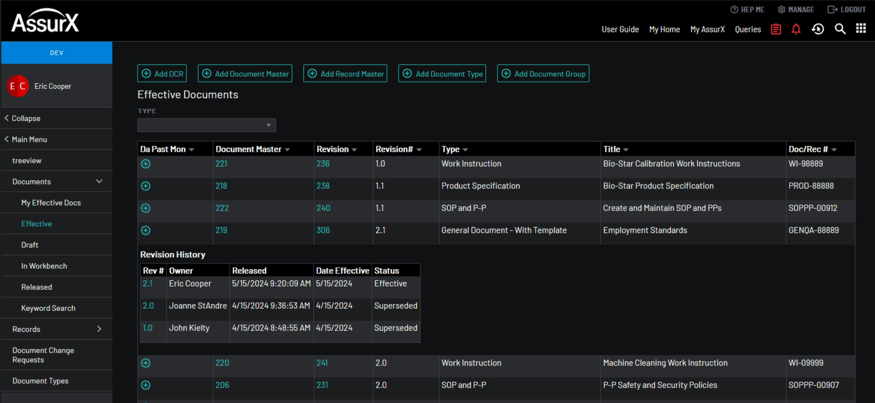Select Draft in the sidebar menu

tap(30, 245)
